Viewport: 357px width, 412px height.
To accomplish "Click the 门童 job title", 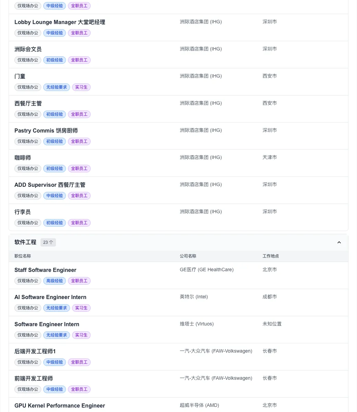I will tap(20, 77).
